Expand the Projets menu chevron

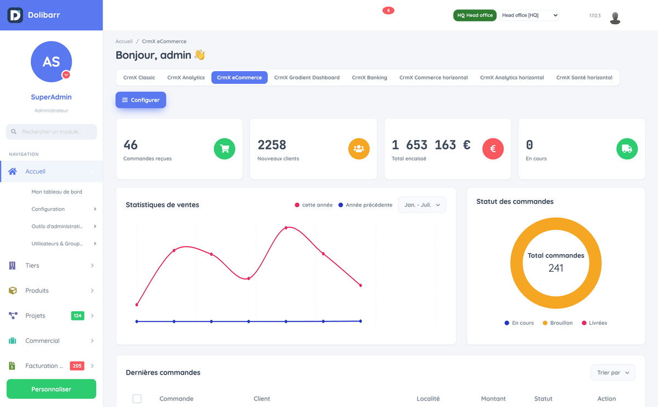click(x=92, y=316)
